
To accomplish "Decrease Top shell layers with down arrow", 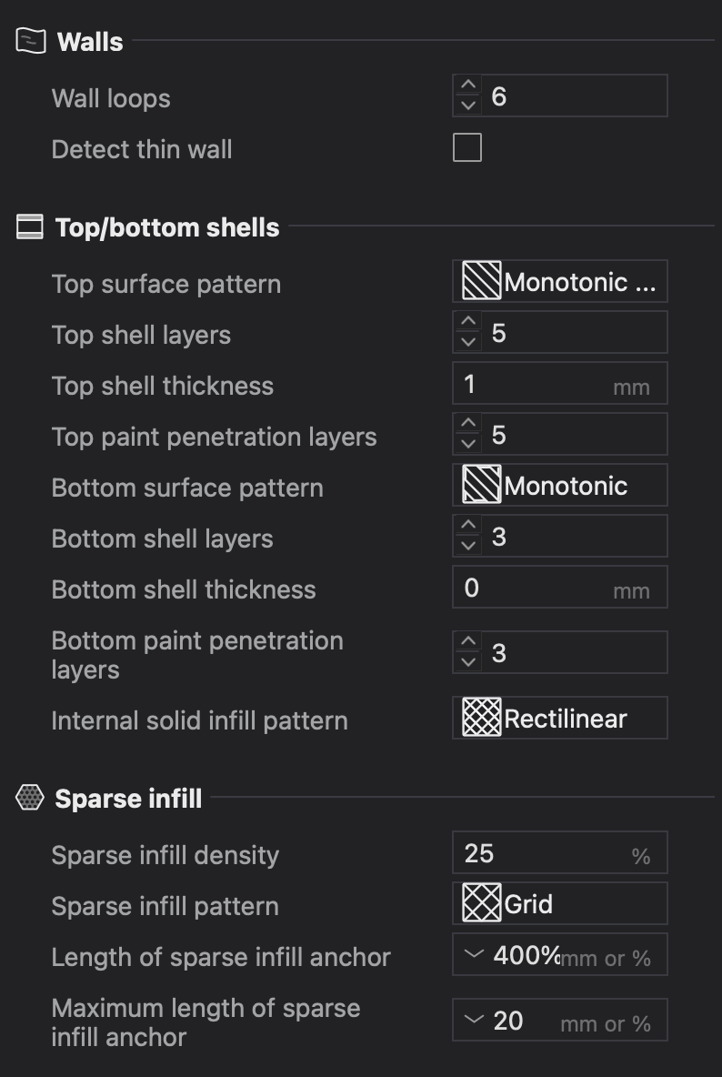I will (x=468, y=342).
